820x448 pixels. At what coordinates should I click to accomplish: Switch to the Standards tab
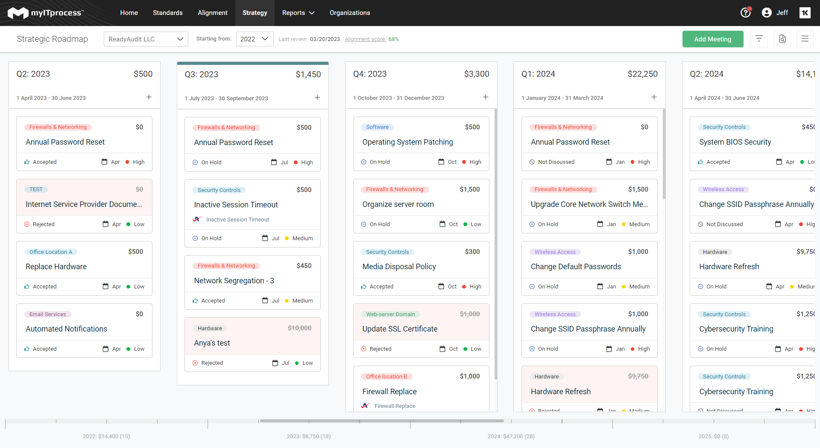167,13
